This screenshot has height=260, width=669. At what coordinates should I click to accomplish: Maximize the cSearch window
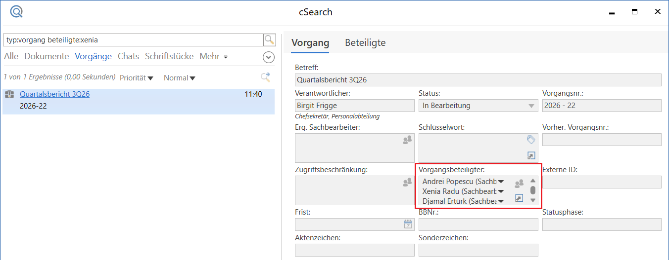(634, 12)
